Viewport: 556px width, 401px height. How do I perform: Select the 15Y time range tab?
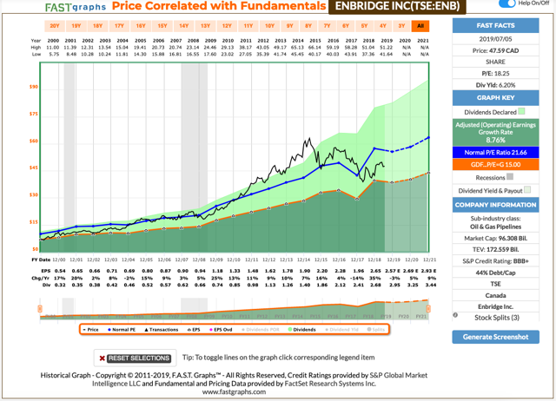tap(162, 26)
